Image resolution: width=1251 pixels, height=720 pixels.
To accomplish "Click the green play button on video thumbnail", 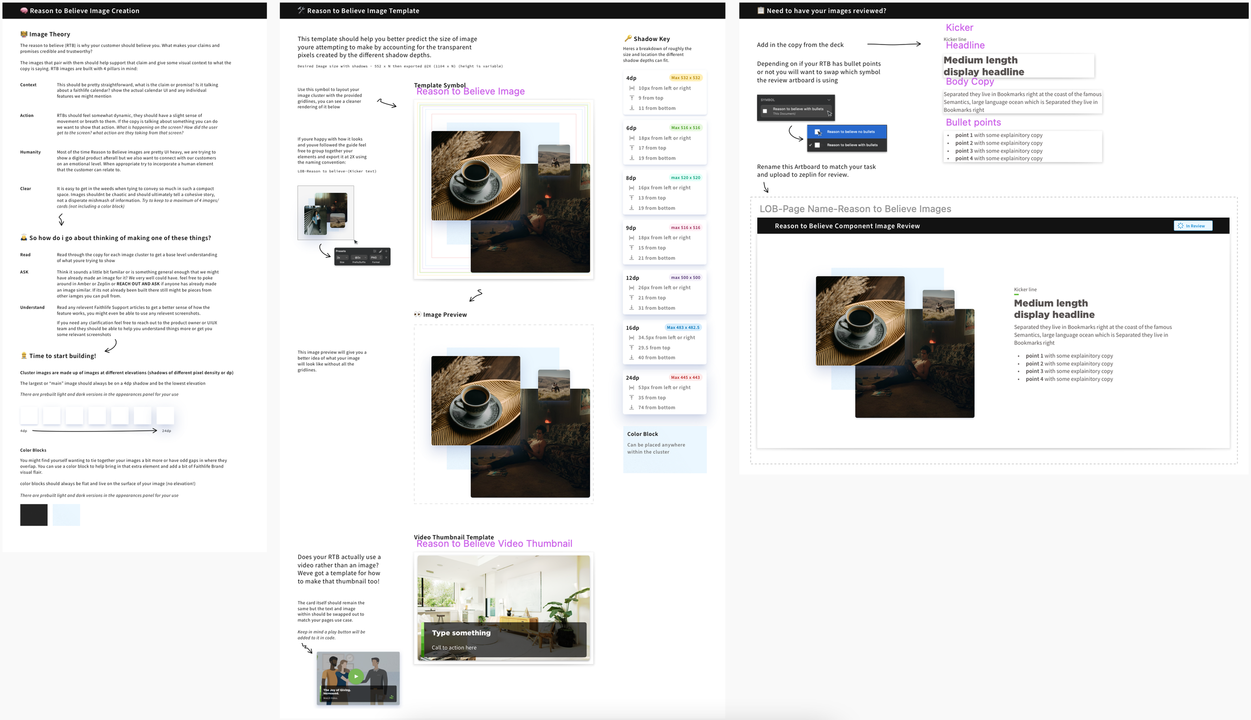I will [x=356, y=676].
